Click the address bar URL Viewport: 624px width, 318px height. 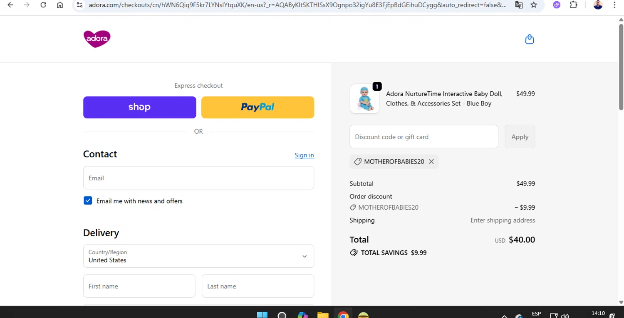[297, 5]
